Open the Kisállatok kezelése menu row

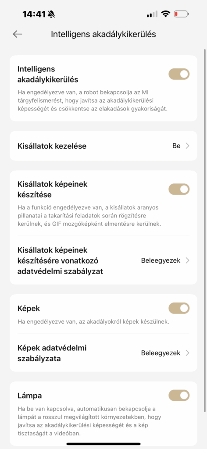103,146
